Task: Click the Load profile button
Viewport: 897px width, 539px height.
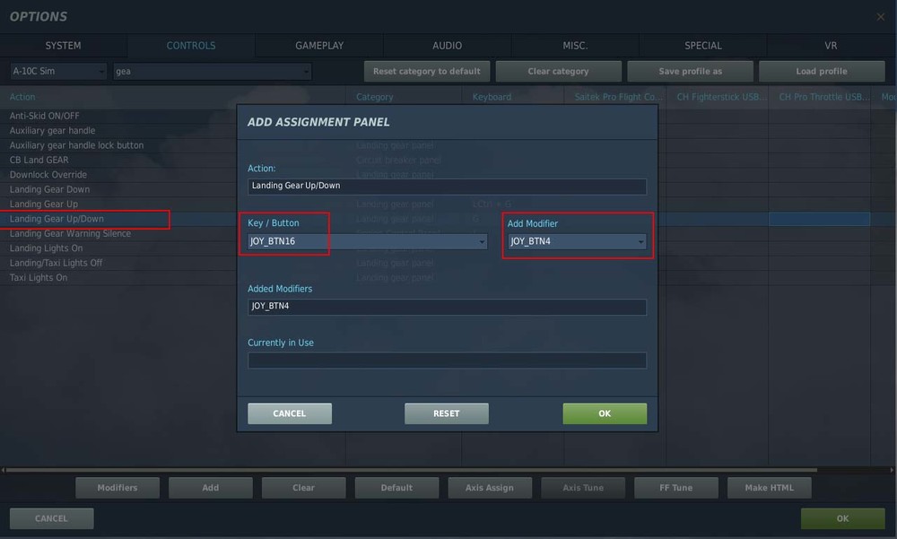Action: pos(822,71)
